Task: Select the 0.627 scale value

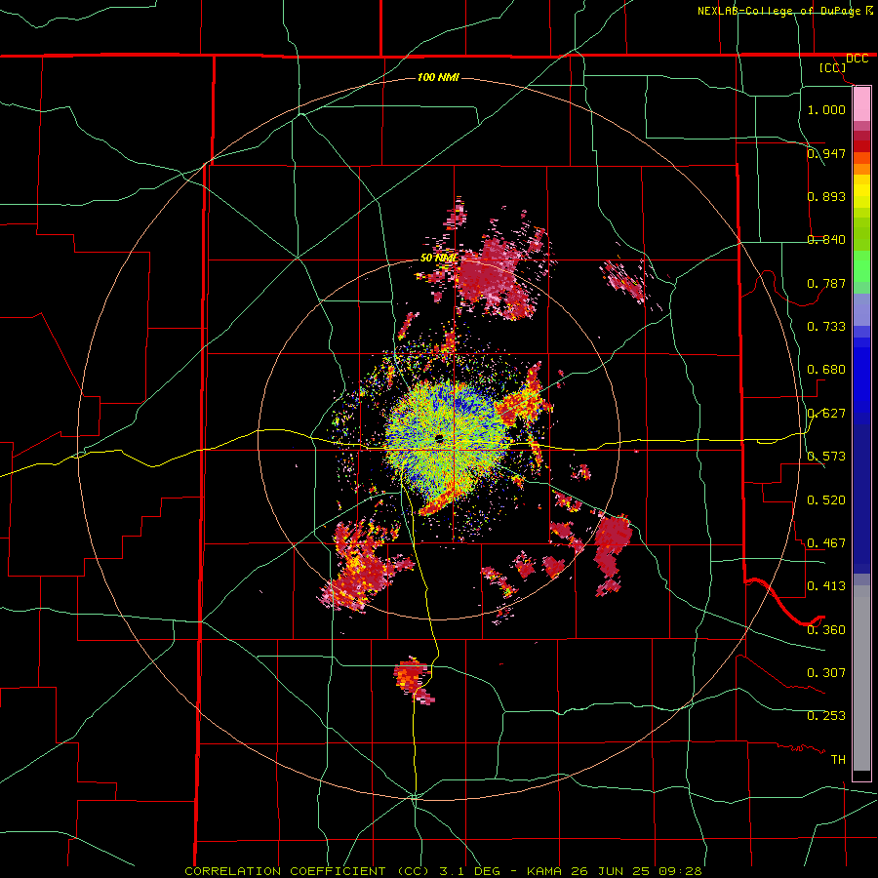Action: click(x=826, y=413)
